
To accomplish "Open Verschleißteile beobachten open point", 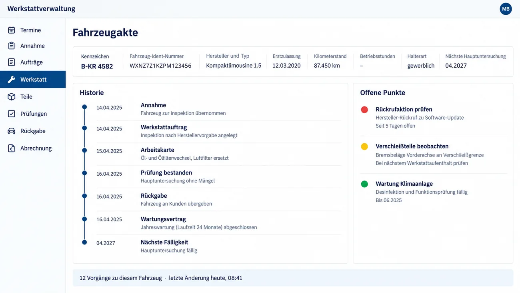I will pos(412,146).
